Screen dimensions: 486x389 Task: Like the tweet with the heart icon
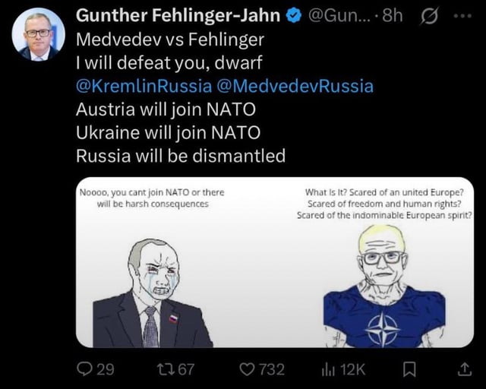[246, 369]
